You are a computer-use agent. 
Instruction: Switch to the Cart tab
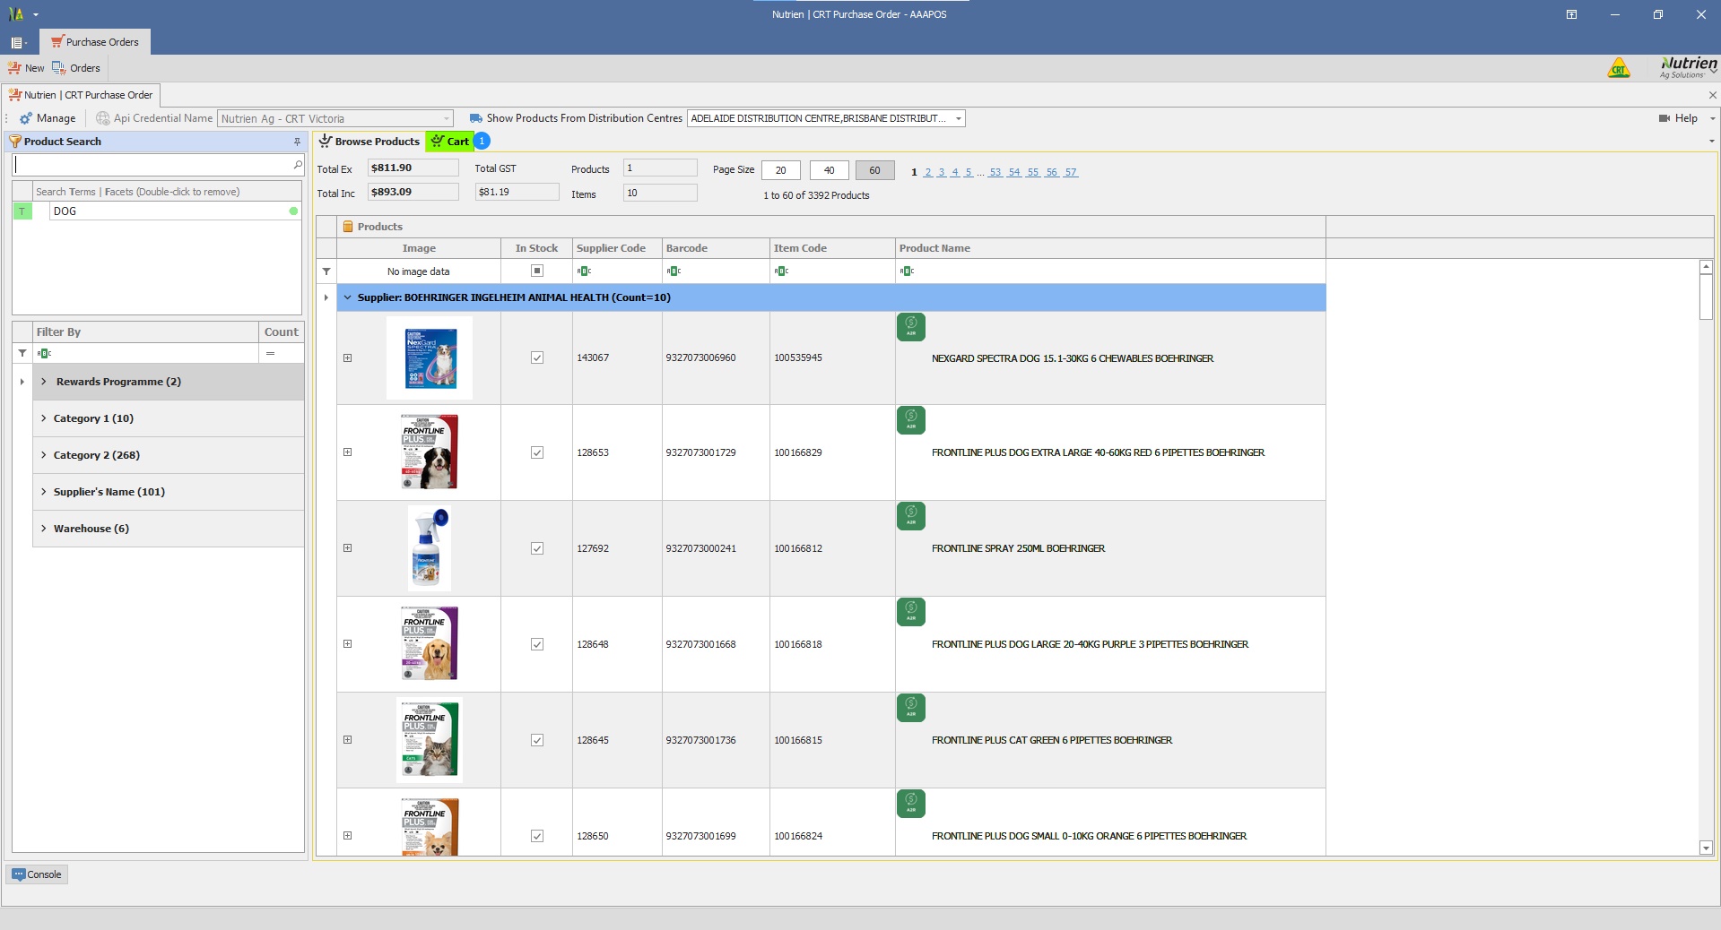coord(450,142)
